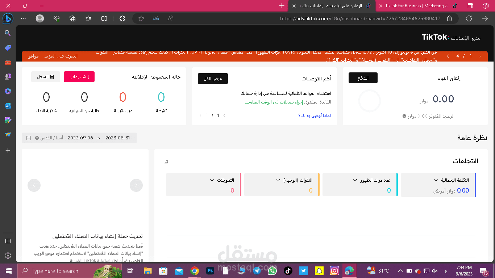This screenshot has height=278, width=495.
Task: Open browser Settings and more menu
Action: (x=23, y=18)
